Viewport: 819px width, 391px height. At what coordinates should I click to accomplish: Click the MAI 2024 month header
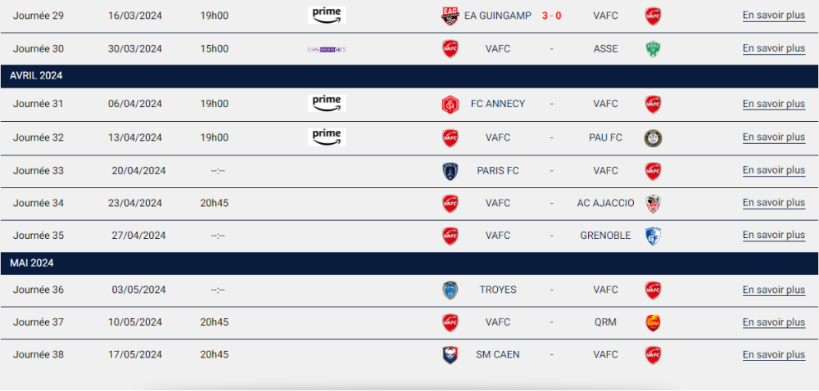[x=32, y=263]
